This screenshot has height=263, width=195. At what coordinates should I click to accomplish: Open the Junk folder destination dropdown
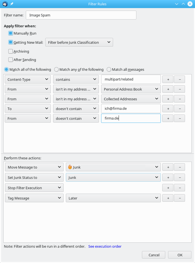click(x=113, y=167)
